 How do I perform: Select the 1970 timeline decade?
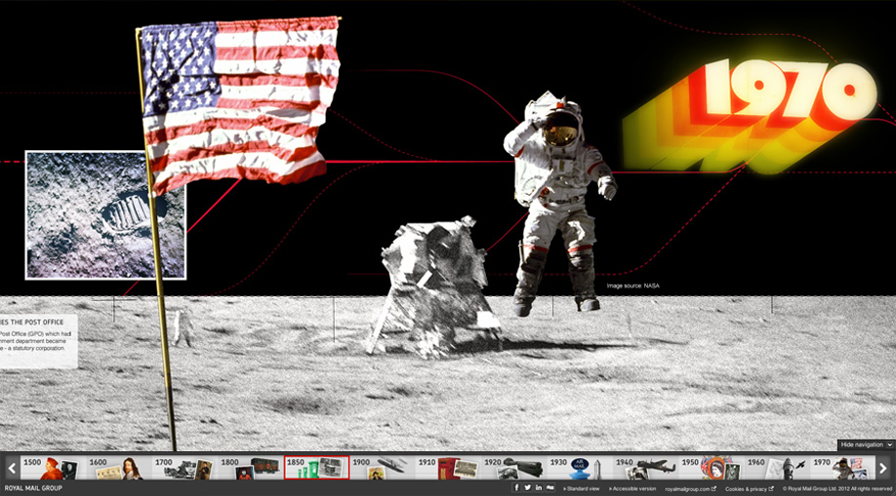click(x=838, y=468)
